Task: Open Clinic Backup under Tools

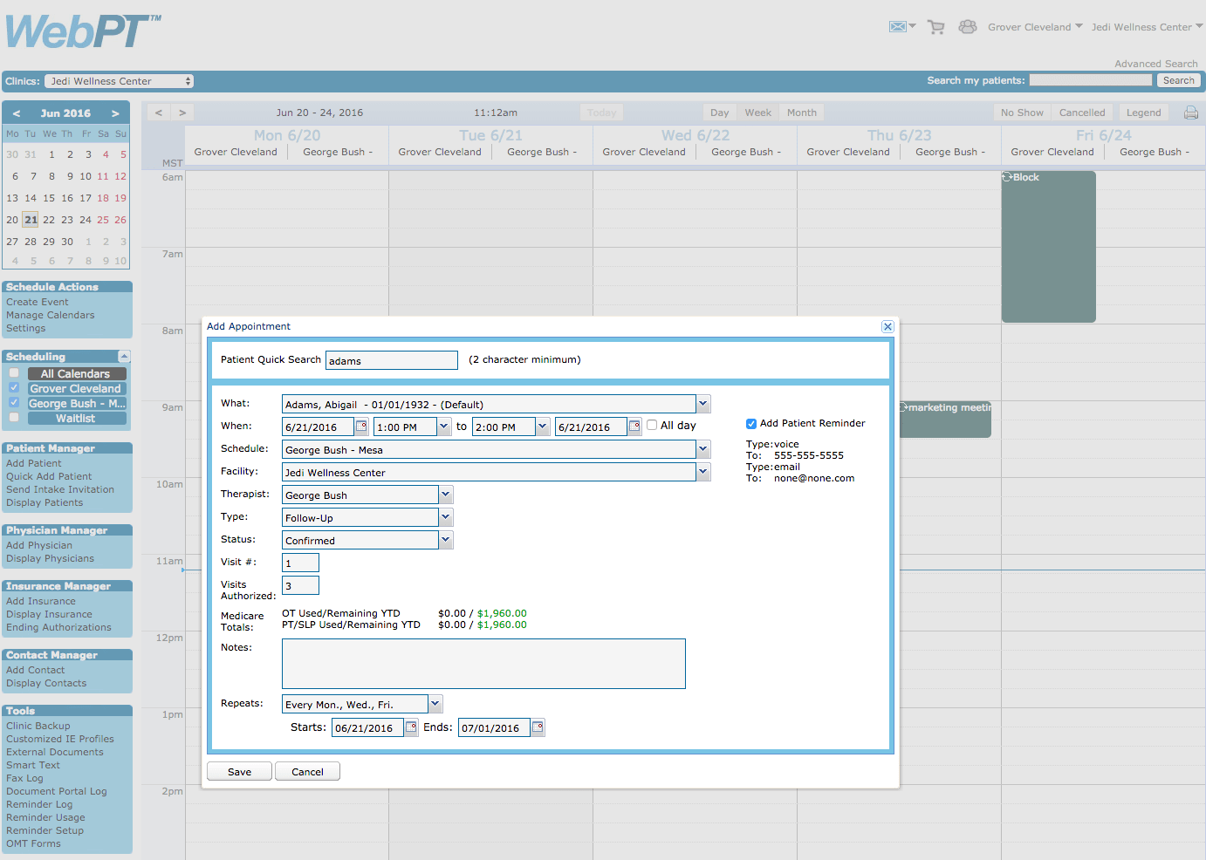Action: [38, 726]
